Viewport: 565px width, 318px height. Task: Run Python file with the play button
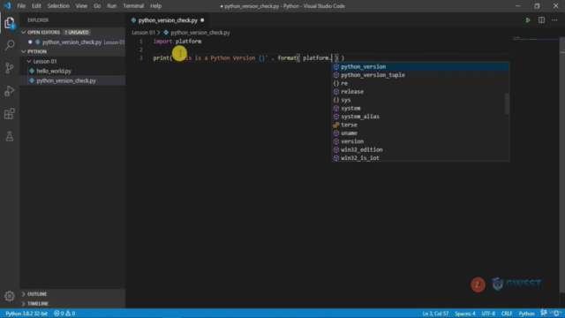(528, 20)
